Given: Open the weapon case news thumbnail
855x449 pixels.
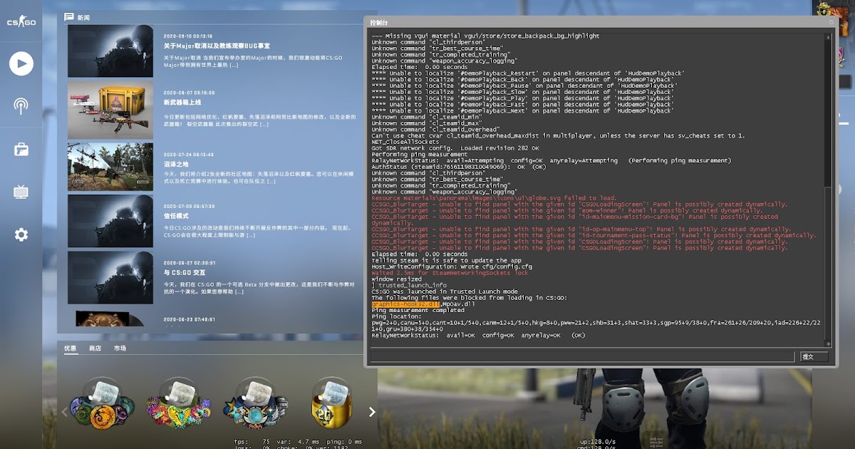Looking at the screenshot, I should [x=110, y=110].
